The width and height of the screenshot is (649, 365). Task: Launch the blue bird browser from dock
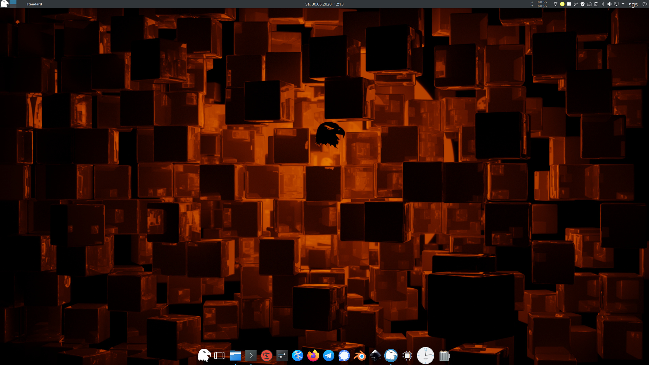pyautogui.click(x=297, y=356)
